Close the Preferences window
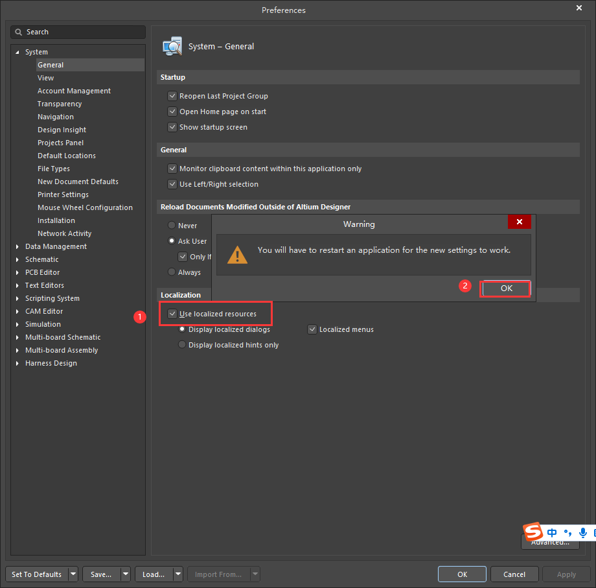Image resolution: width=596 pixels, height=588 pixels. tap(579, 8)
